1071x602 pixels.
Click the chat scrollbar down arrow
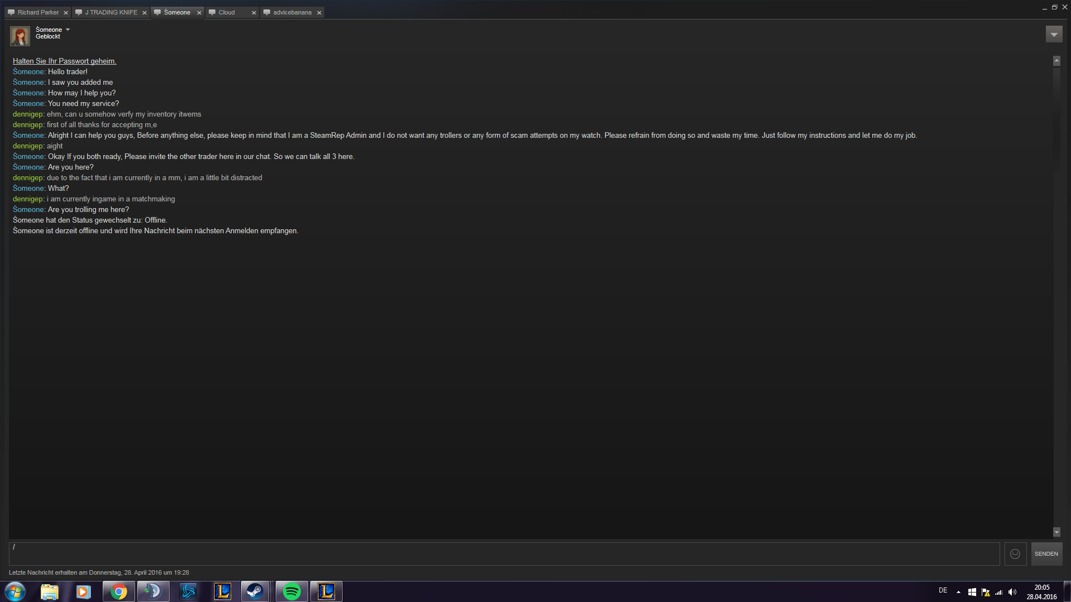coord(1056,532)
